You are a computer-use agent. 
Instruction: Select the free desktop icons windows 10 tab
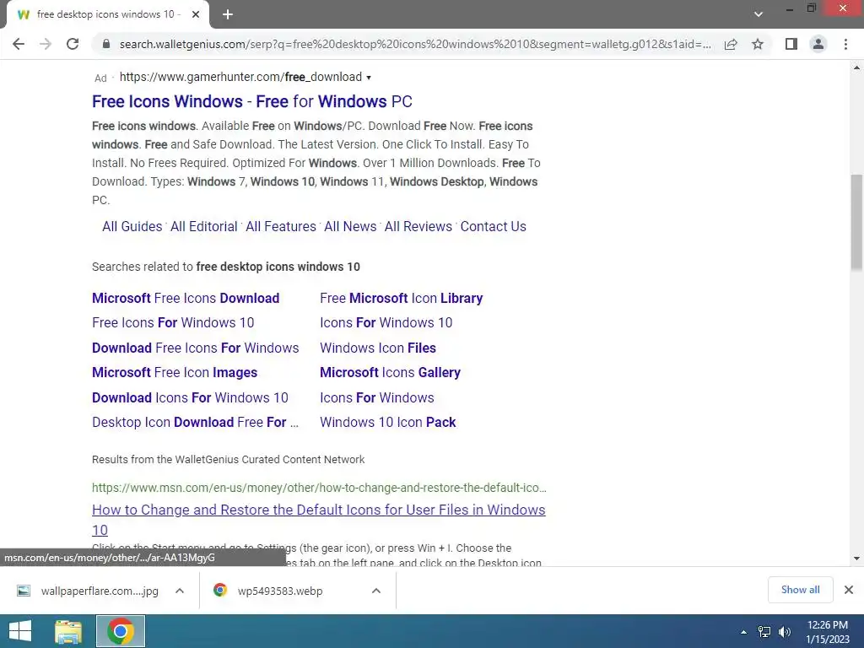tap(107, 15)
